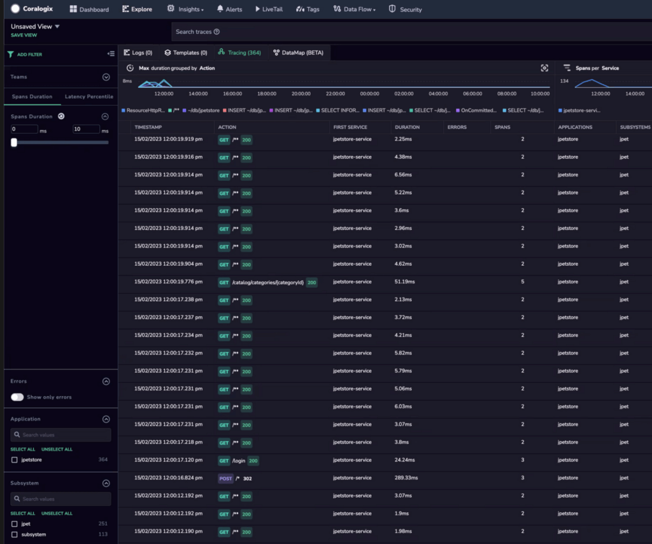Toggle OnCommitted... legend swatch
The width and height of the screenshot is (652, 544).
(458, 111)
